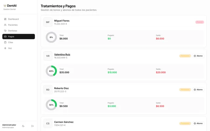Click the Voz microphone icon
This screenshot has height=131, width=210.
point(5,48)
